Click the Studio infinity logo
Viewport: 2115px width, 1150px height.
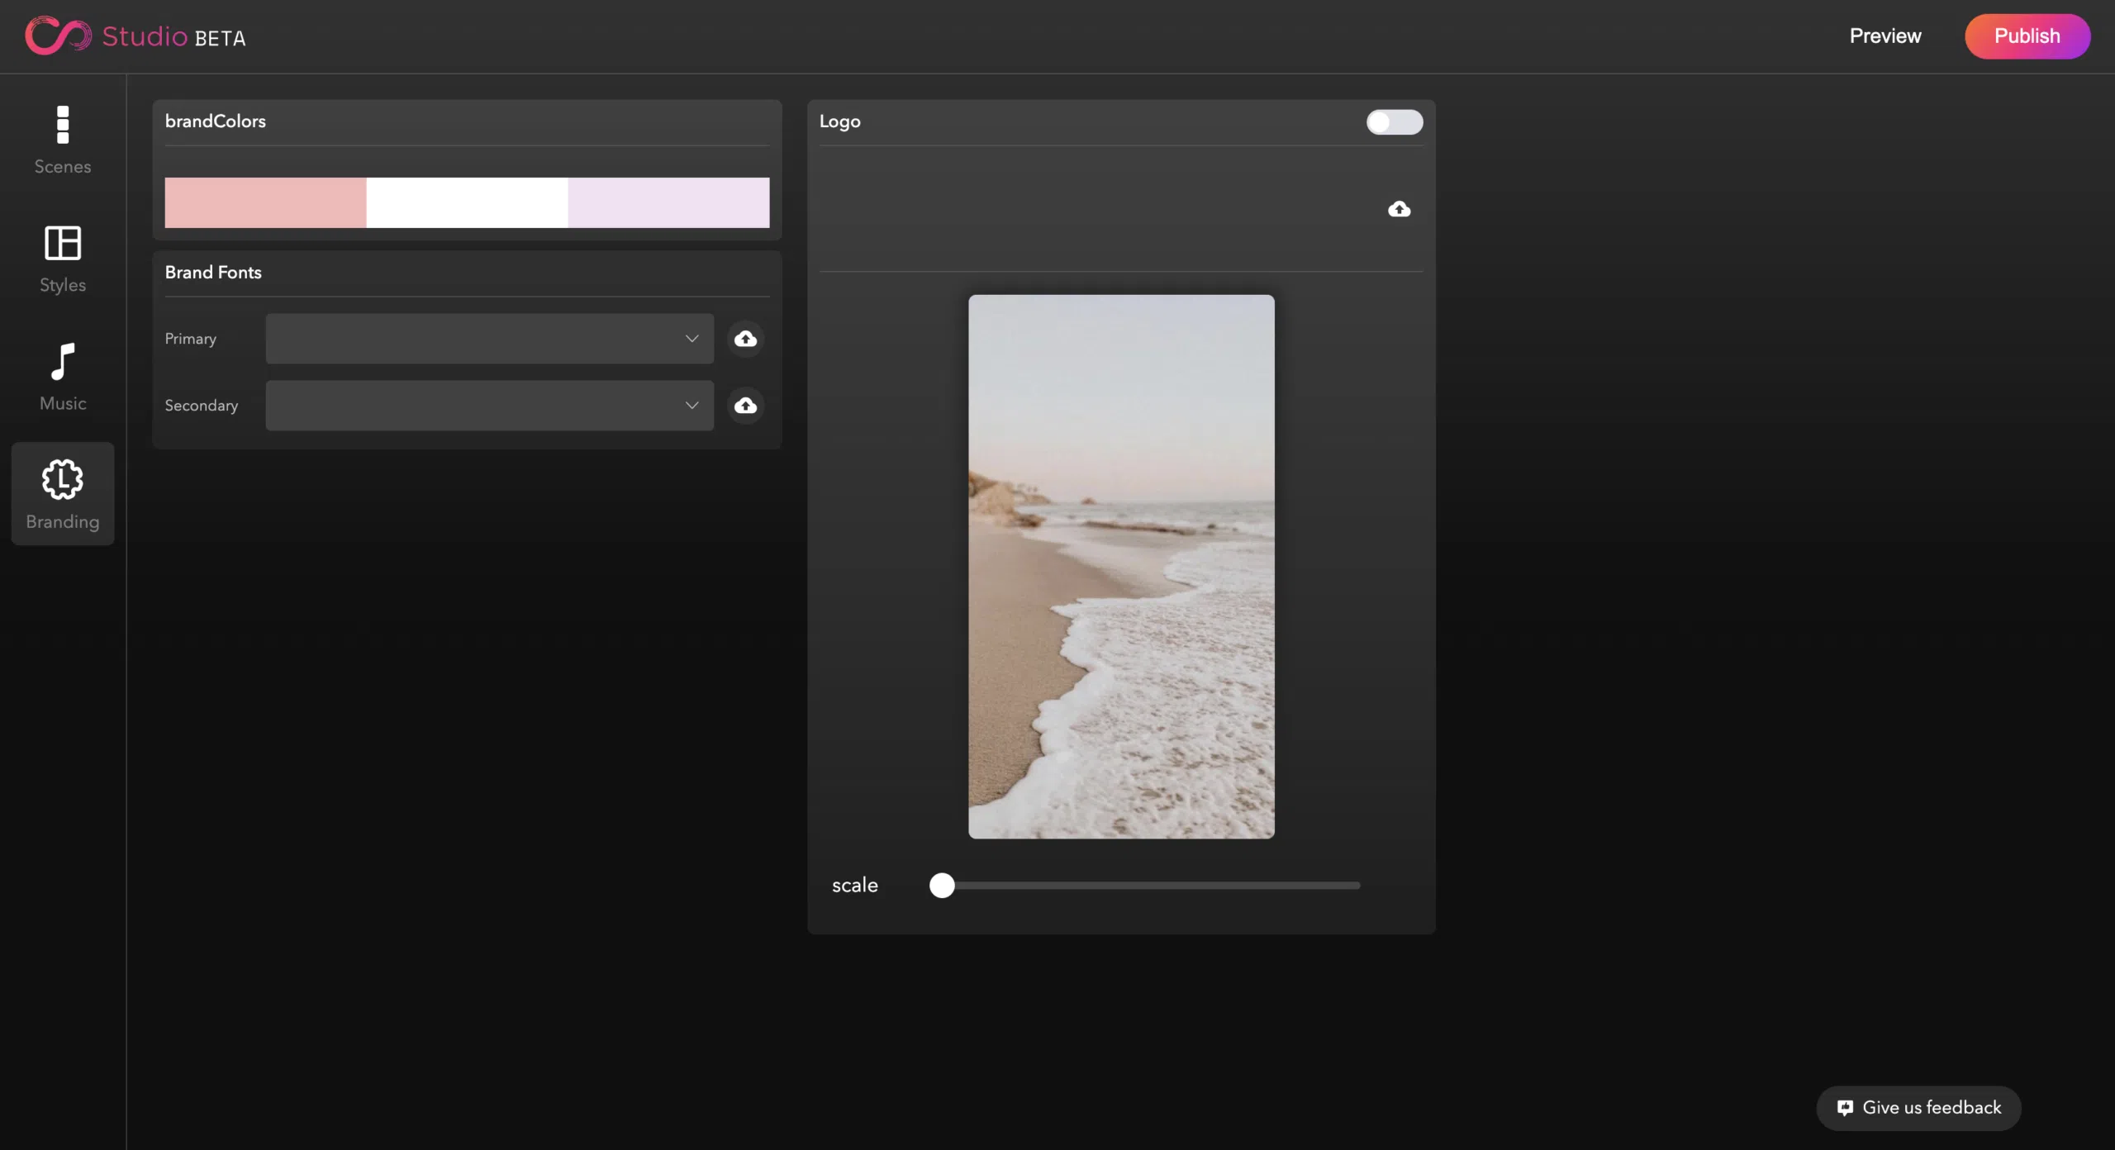pos(58,36)
